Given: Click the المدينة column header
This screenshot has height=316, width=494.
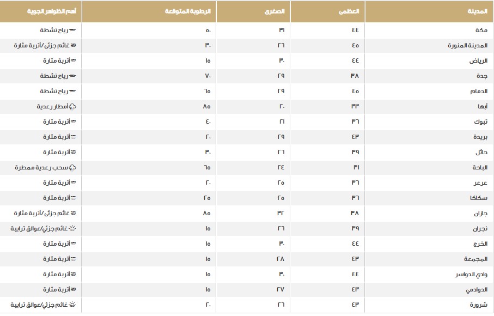Looking at the screenshot, I should point(477,11).
